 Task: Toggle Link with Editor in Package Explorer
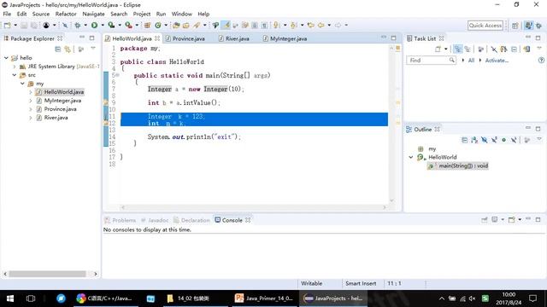click(x=68, y=49)
